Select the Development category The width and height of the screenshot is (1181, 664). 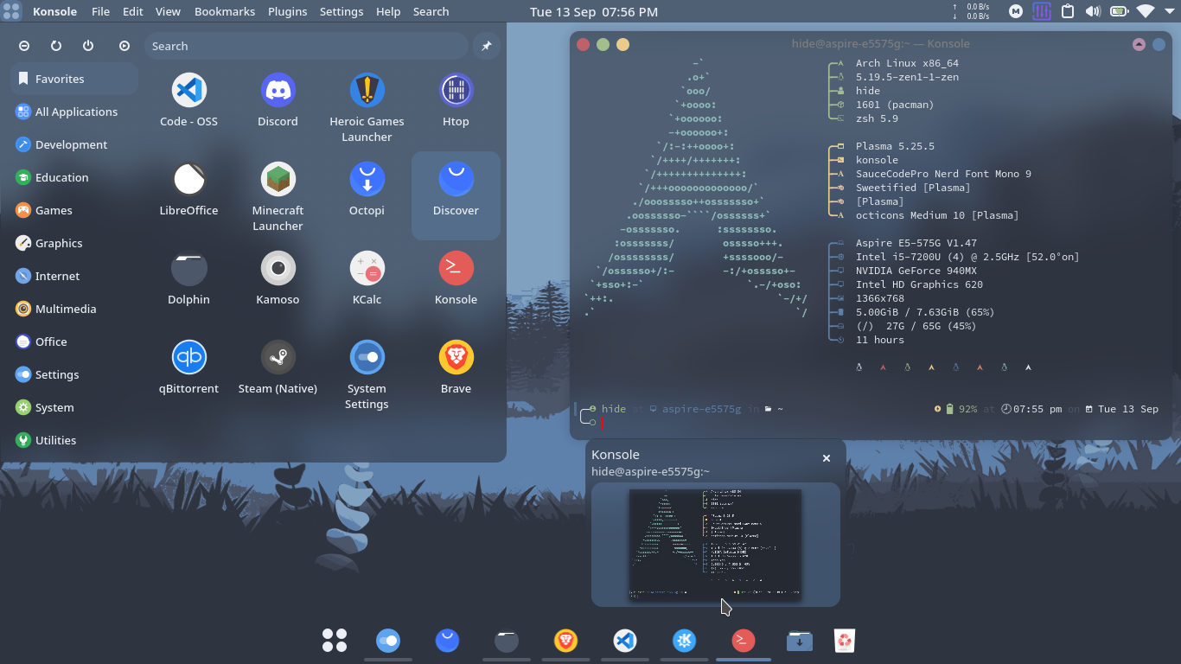[x=71, y=144]
